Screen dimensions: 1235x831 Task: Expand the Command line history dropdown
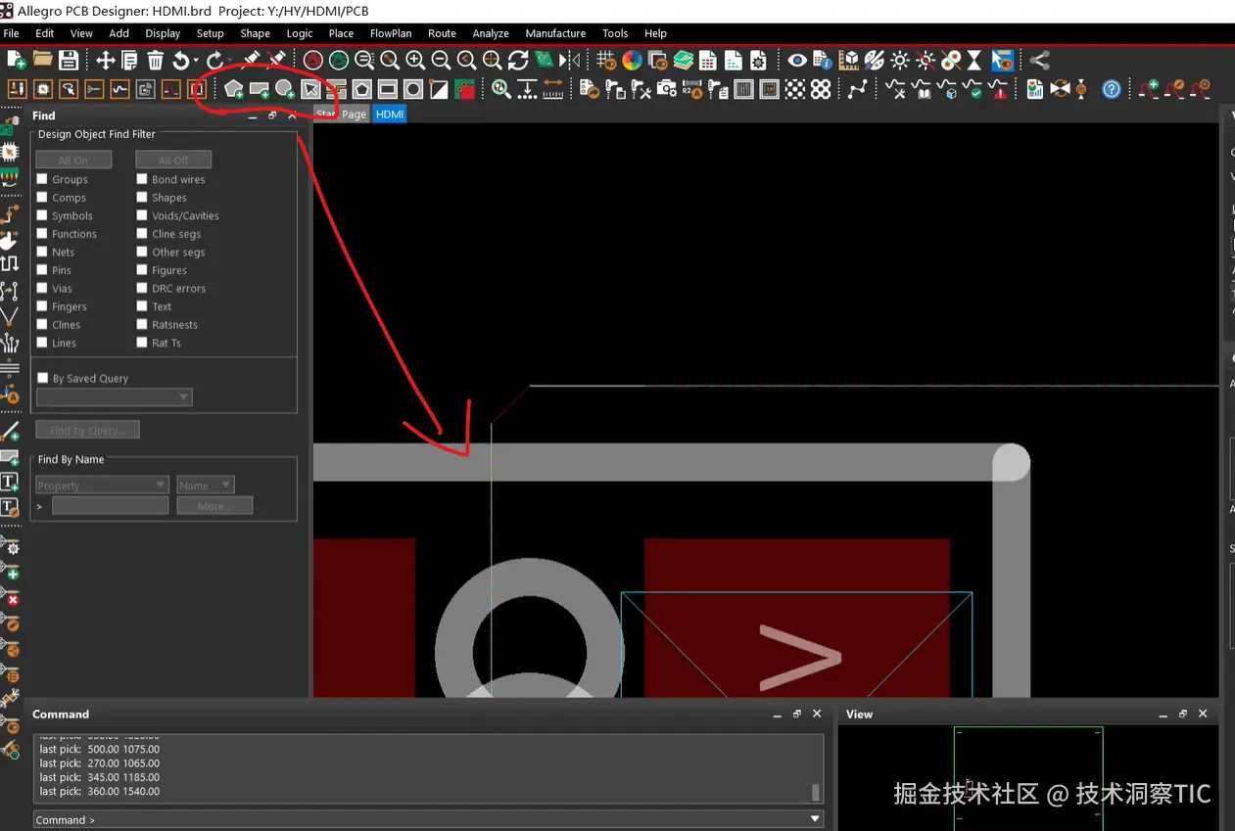click(x=815, y=819)
